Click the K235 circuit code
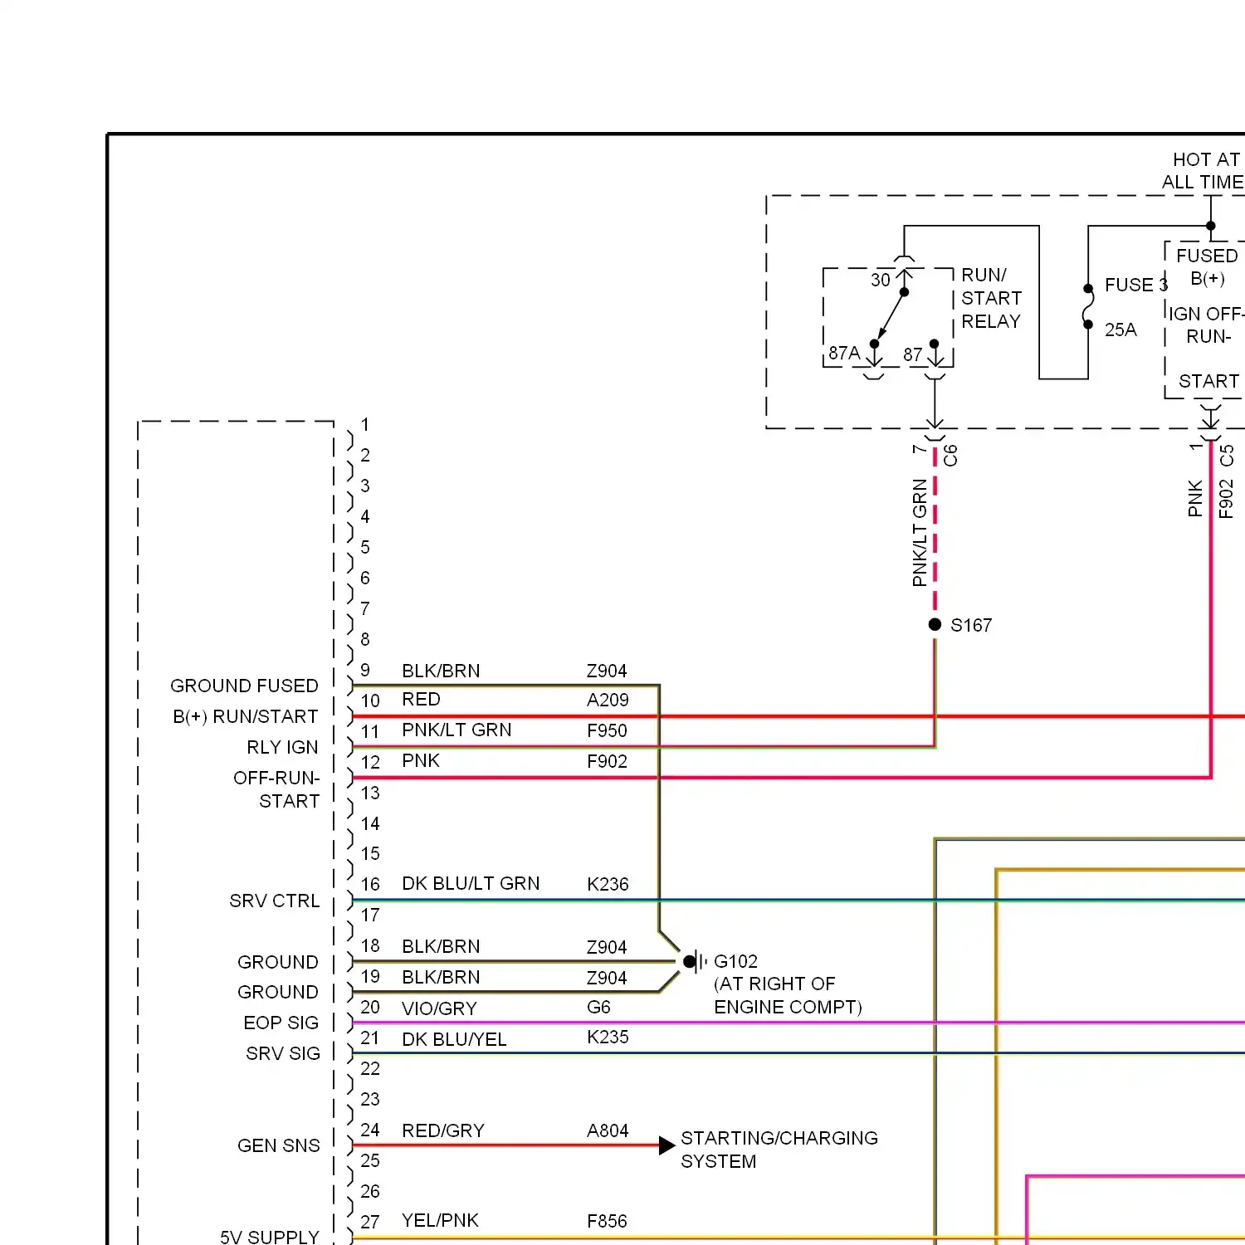The image size is (1245, 1245). [x=608, y=1037]
